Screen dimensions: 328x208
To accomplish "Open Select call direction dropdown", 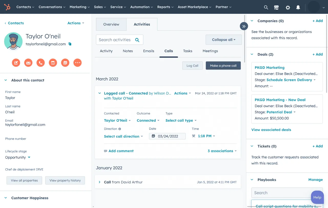I will pyautogui.click(x=123, y=136).
